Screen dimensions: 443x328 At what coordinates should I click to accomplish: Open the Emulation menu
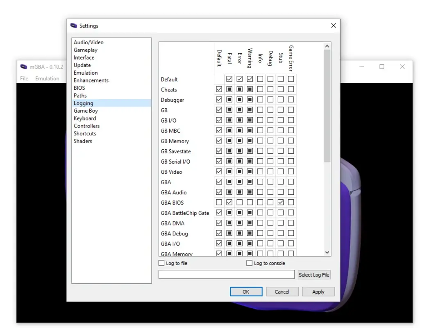(x=48, y=79)
